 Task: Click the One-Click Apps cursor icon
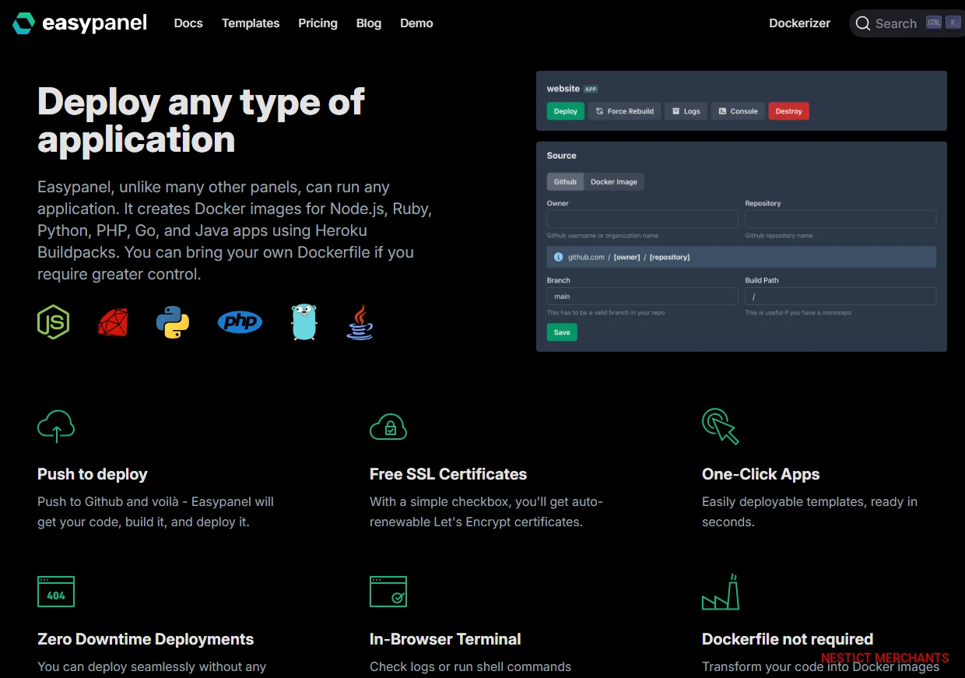click(720, 426)
